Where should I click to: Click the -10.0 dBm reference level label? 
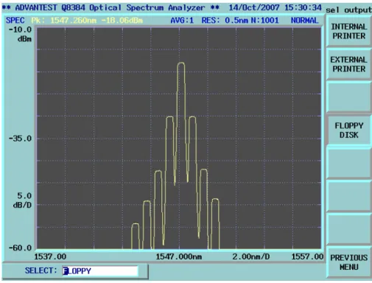[x=21, y=34]
